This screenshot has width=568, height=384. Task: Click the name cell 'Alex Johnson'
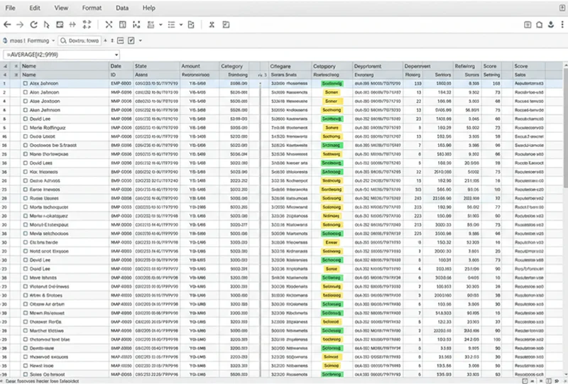tap(44, 83)
